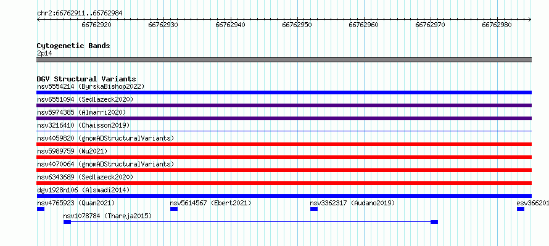Click the chr2:66762911..66762984 coordinate range text
The width and height of the screenshot is (549, 246).
coord(80,14)
